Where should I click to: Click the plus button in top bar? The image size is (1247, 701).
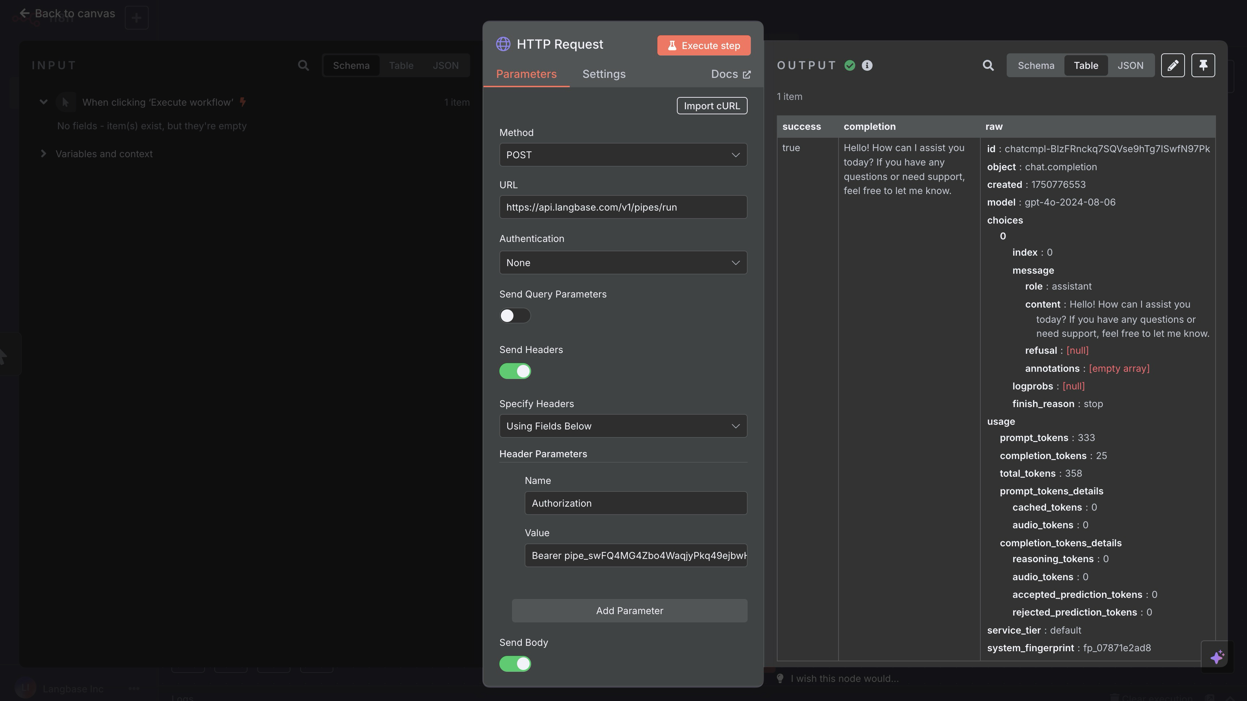[x=136, y=18]
